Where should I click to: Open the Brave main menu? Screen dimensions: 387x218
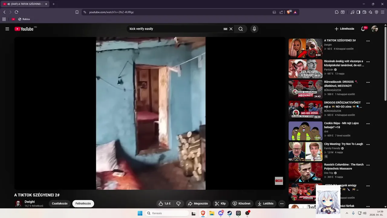[x=382, y=12]
